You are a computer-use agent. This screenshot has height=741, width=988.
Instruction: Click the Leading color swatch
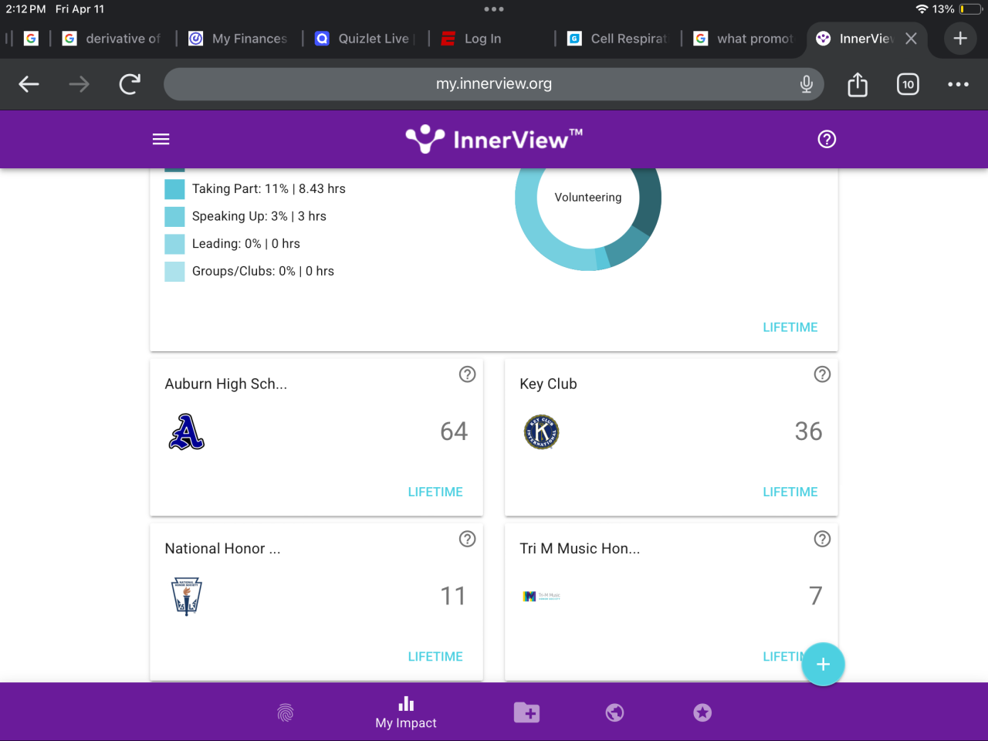tap(174, 244)
